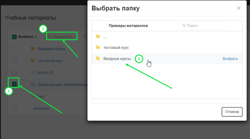Tick checkbox for тестовый курс background row
This screenshot has width=250, height=139.
(14, 60)
